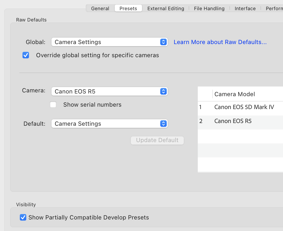The image size is (283, 231).
Task: Switch to the Interface tab
Action: (x=245, y=8)
